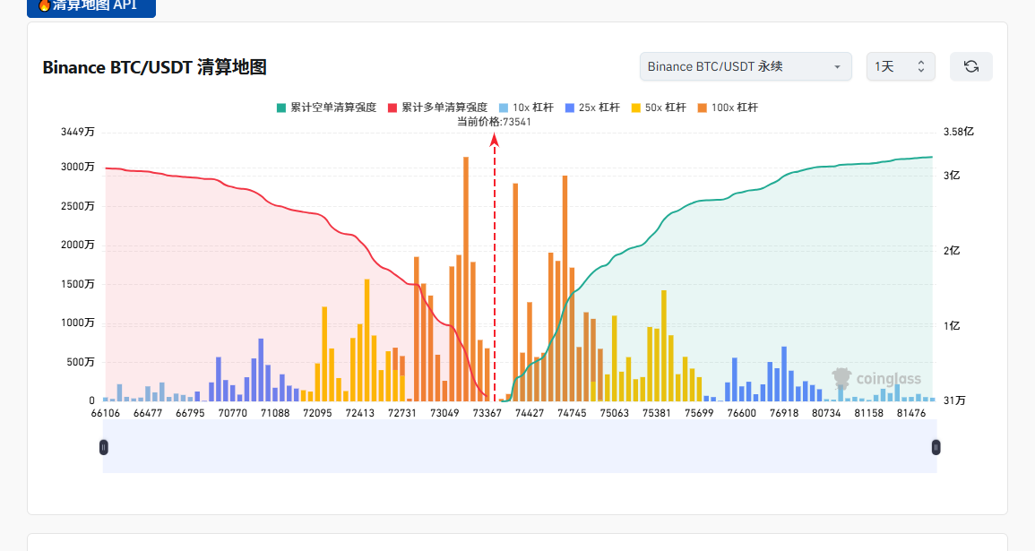
Task: Toggle the 10x 杠杆 legend series
Action: pyautogui.click(x=526, y=108)
